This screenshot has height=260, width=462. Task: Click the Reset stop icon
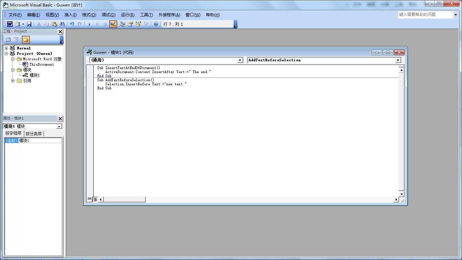tap(105, 24)
